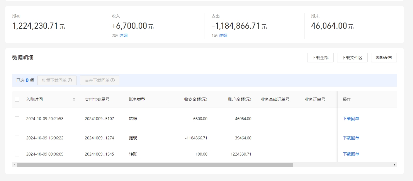The width and height of the screenshot is (413, 181).
Task: Check the row for 2024-10-09 16:06:22
Action: [x=17, y=138]
